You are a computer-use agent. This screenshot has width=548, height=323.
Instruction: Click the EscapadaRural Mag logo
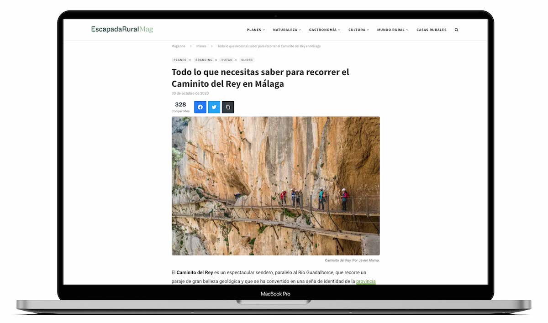[x=122, y=30]
